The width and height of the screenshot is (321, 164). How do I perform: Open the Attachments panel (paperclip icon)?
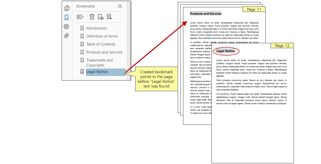pos(66,36)
